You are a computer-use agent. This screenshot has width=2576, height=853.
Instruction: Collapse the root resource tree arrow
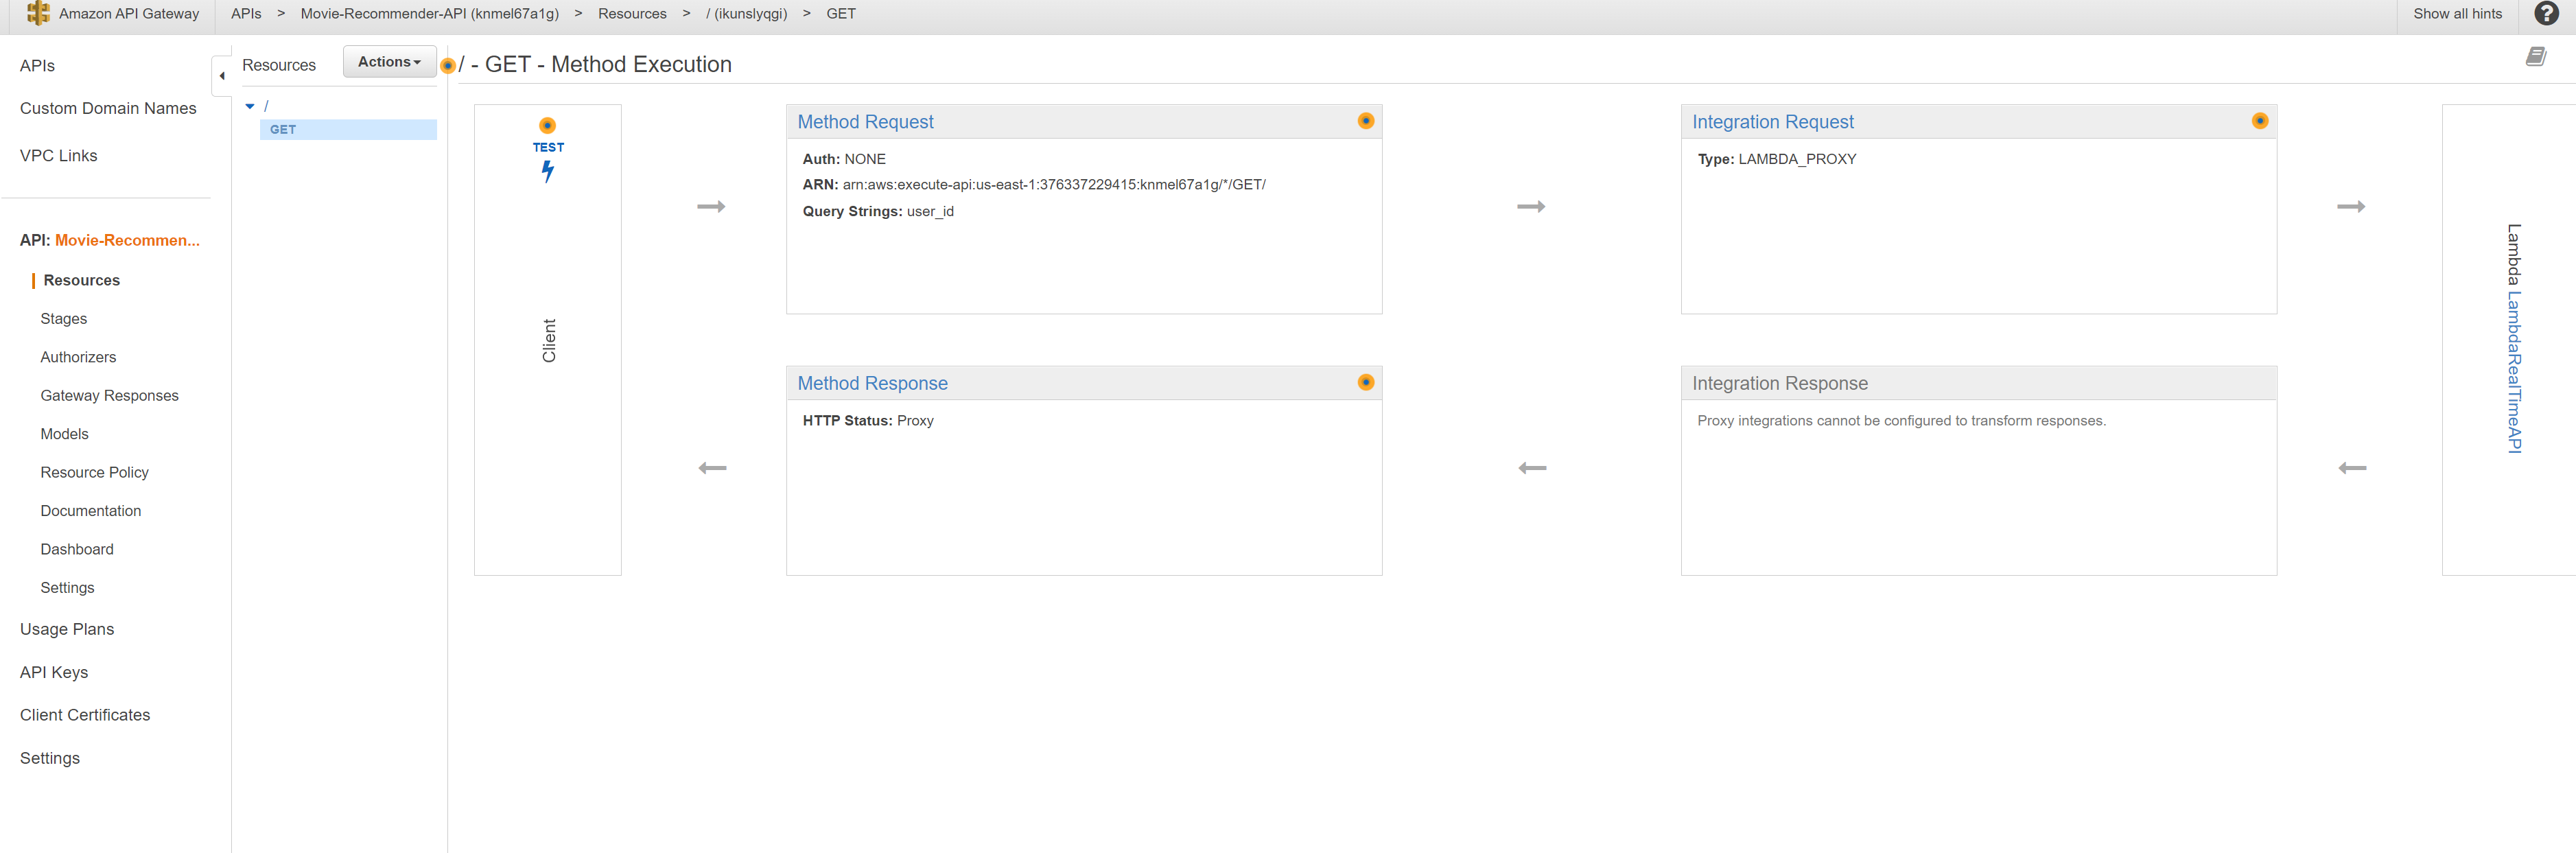click(x=250, y=106)
